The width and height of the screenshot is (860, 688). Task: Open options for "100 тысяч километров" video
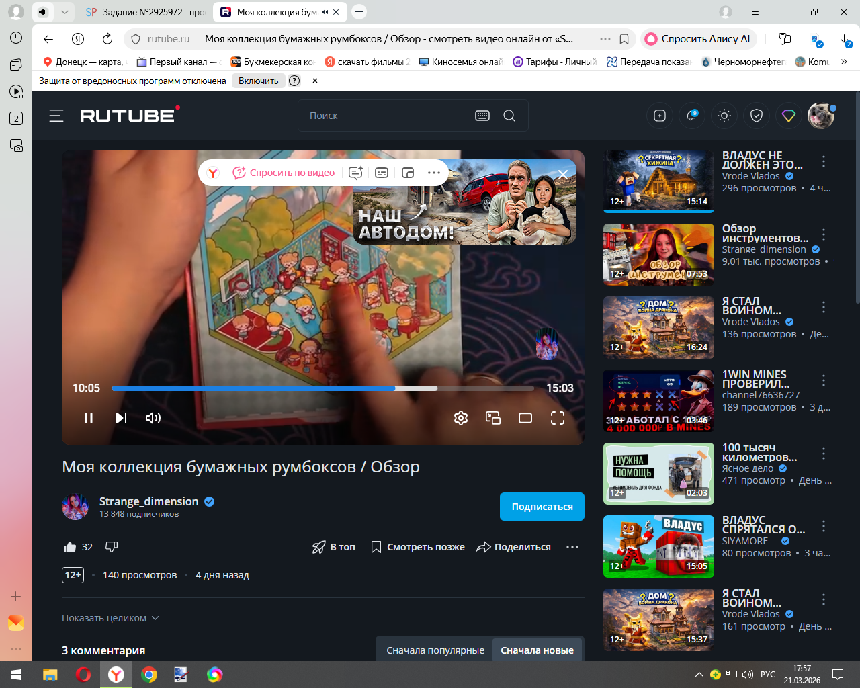click(x=824, y=454)
